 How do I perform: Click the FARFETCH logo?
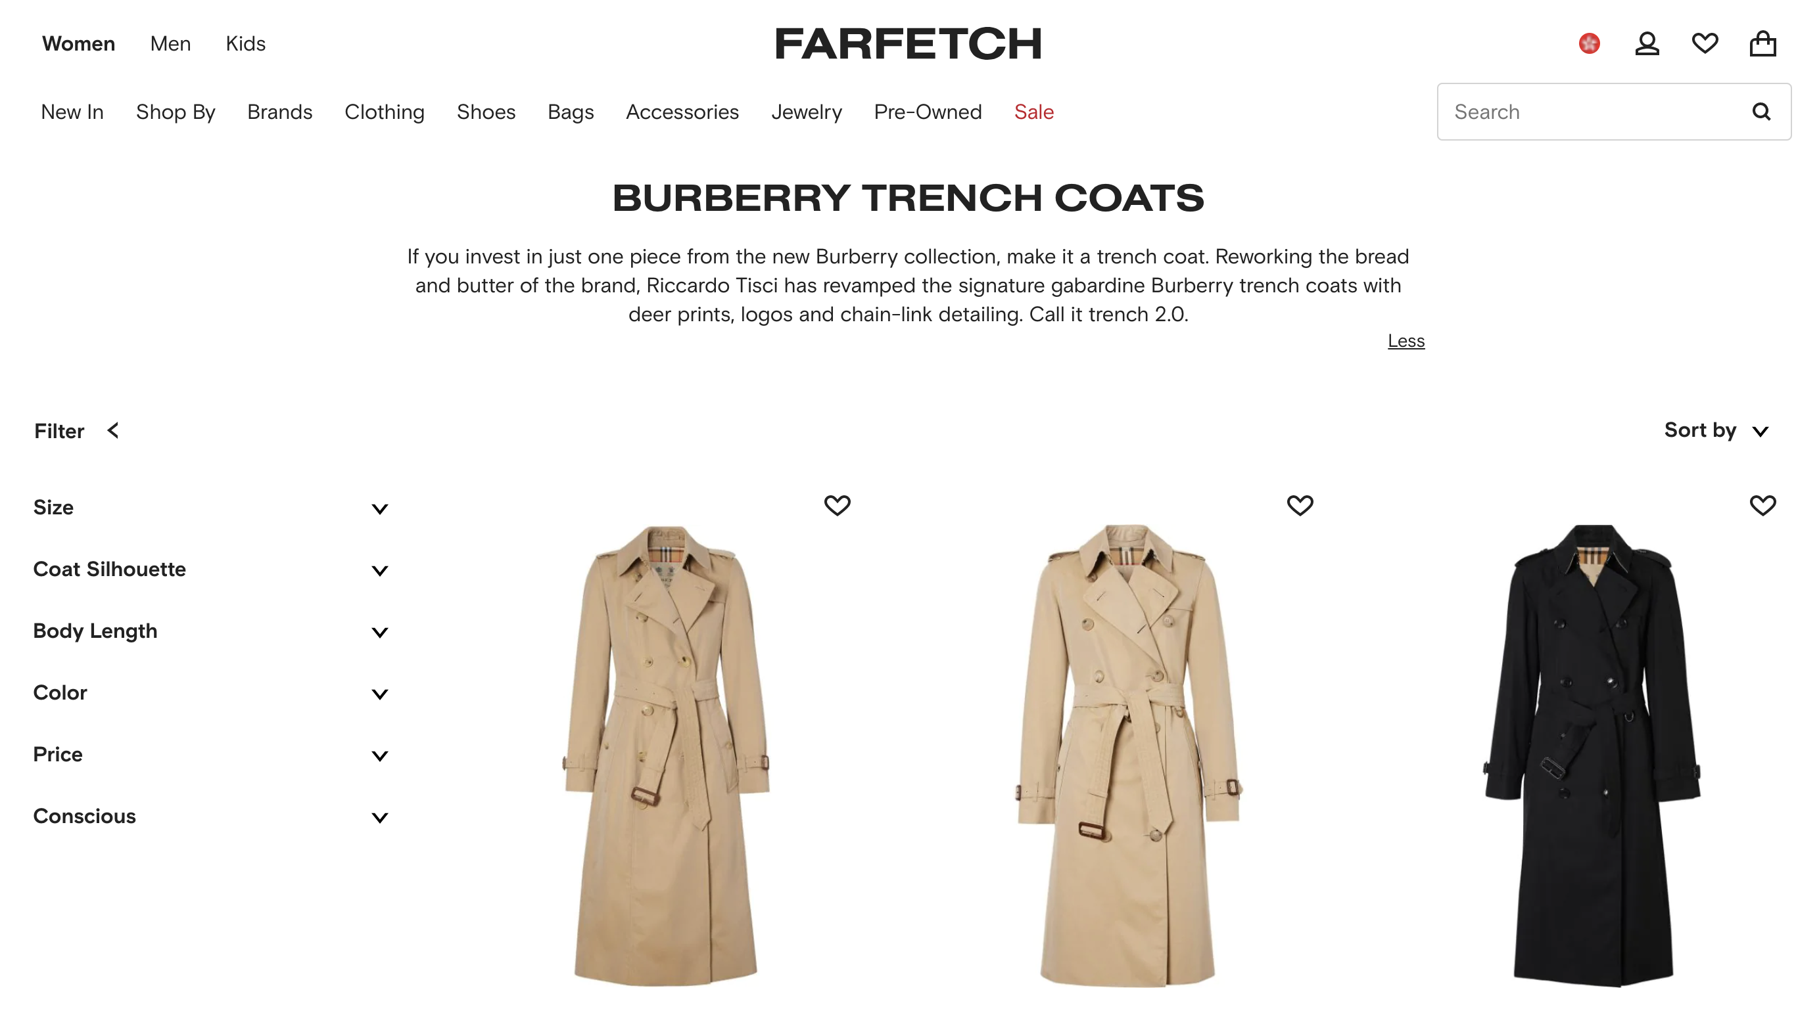(908, 44)
